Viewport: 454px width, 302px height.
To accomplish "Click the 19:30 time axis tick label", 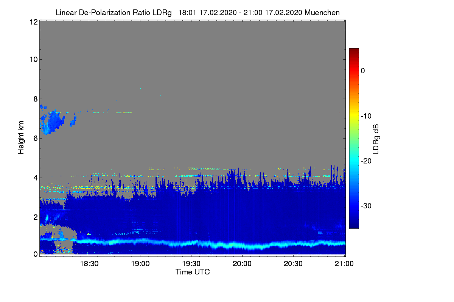I will pos(191,264).
